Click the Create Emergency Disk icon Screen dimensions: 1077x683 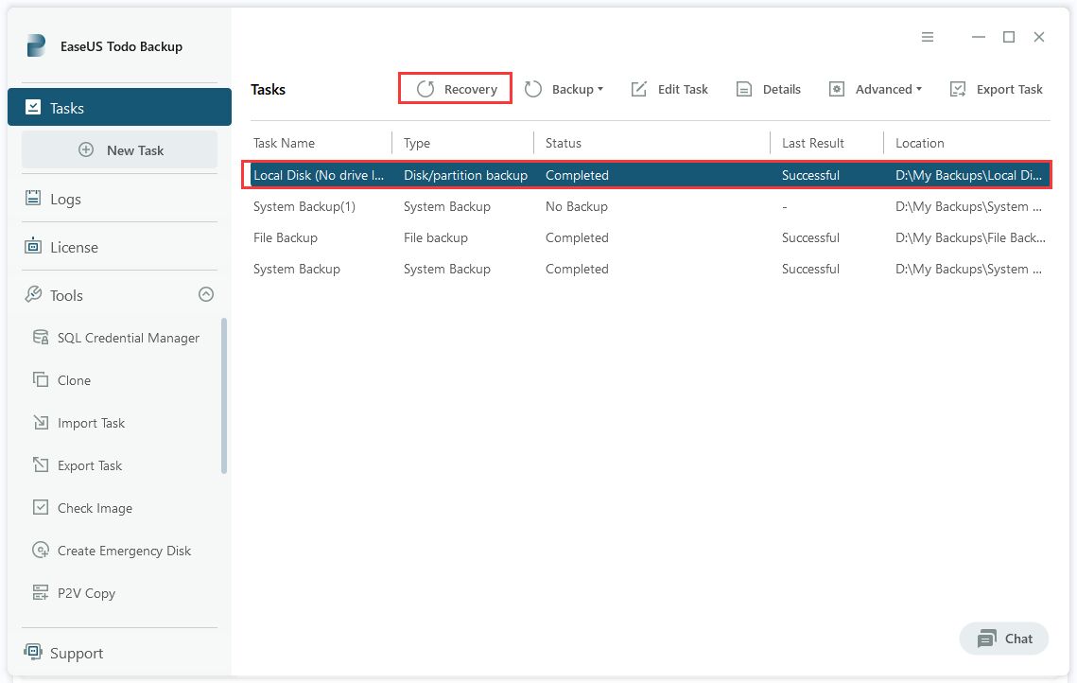(x=41, y=551)
